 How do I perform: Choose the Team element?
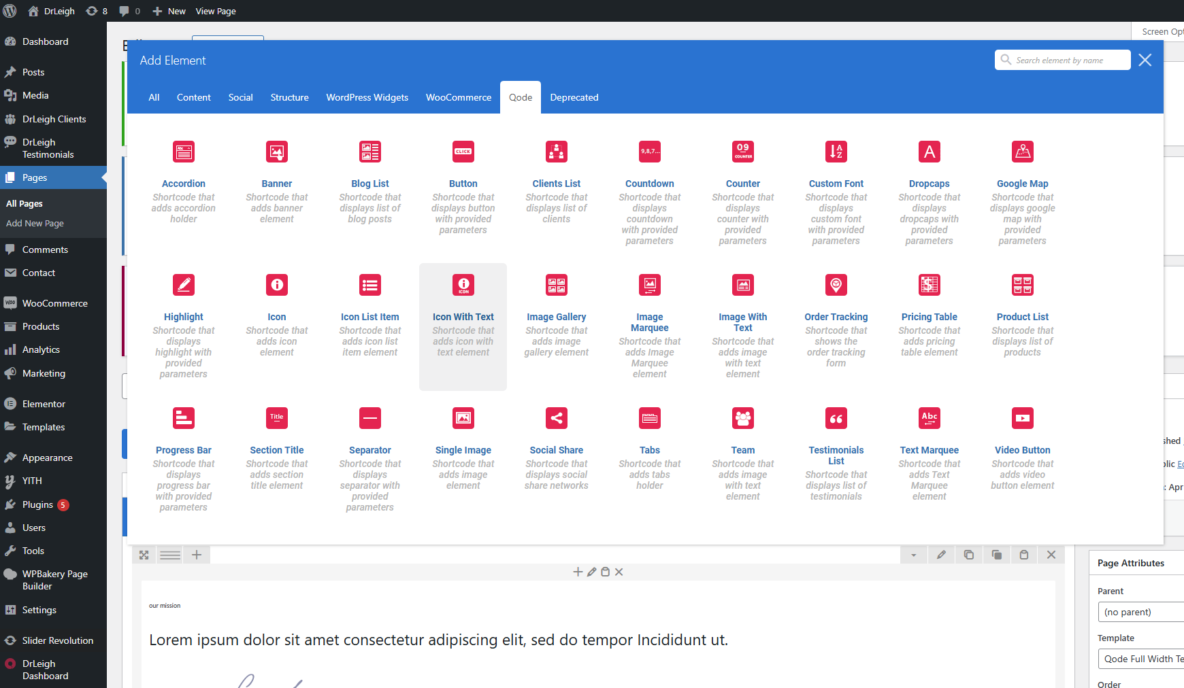point(743,450)
